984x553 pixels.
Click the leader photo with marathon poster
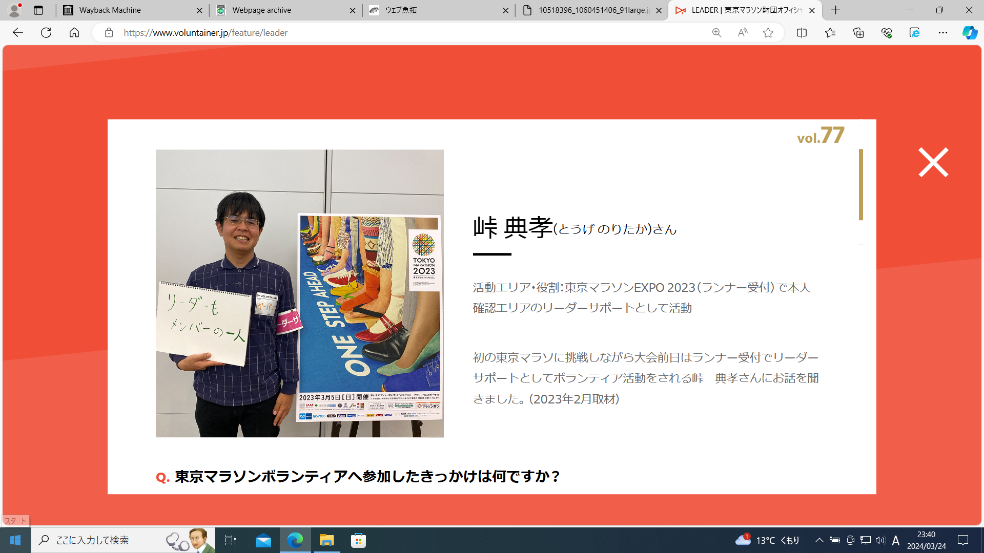pyautogui.click(x=299, y=293)
